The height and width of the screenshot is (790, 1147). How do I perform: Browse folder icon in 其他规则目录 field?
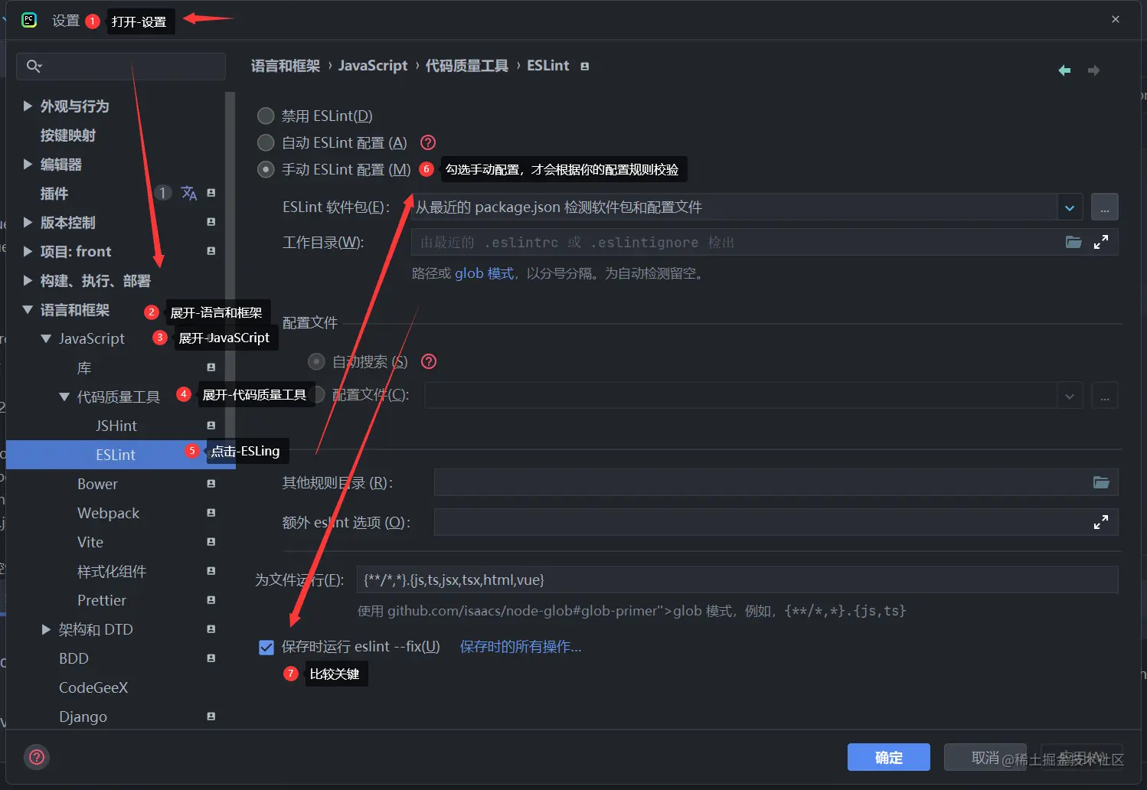pos(1101,482)
